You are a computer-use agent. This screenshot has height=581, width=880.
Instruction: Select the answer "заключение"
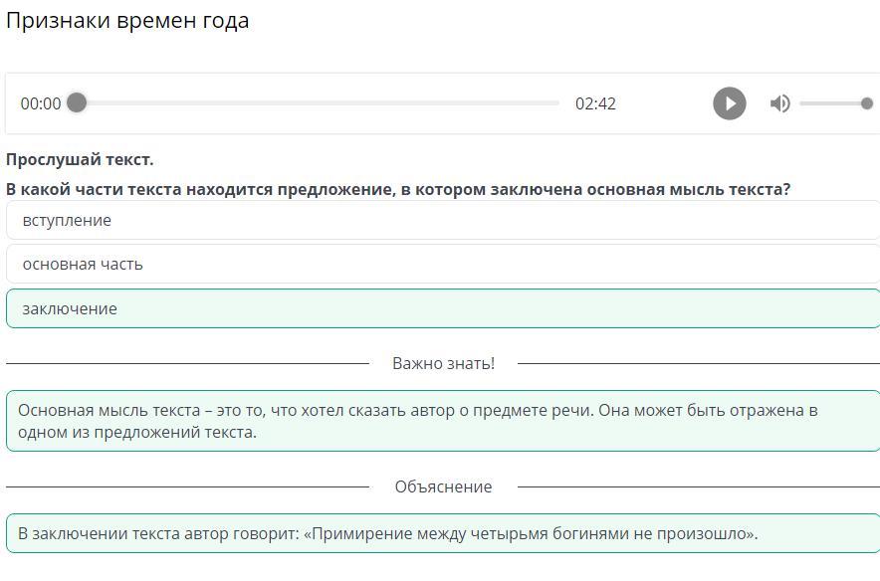pyautogui.click(x=443, y=308)
